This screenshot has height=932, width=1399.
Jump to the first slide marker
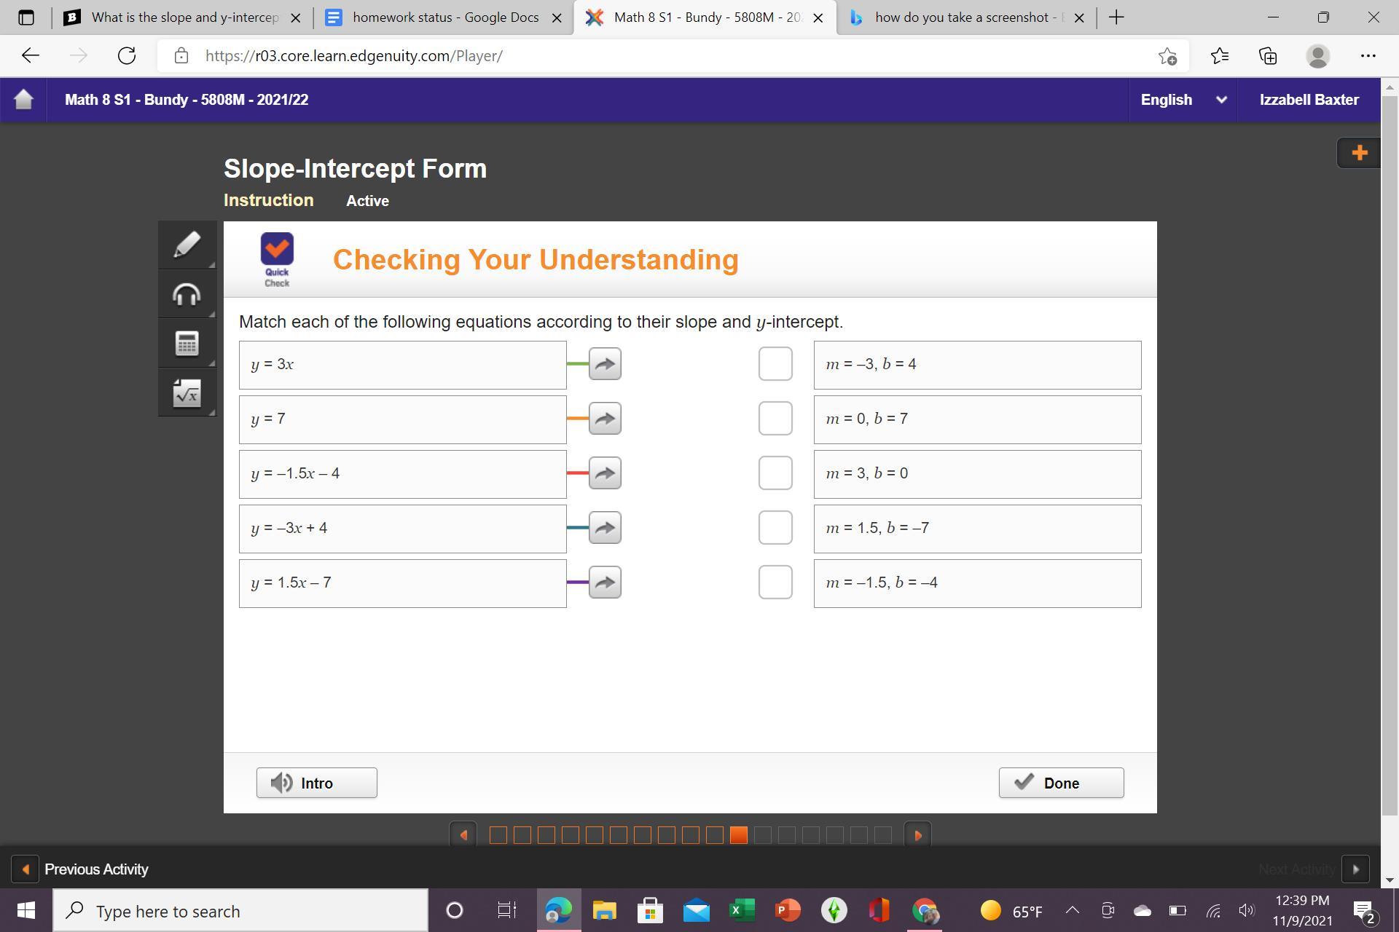pos(498,835)
